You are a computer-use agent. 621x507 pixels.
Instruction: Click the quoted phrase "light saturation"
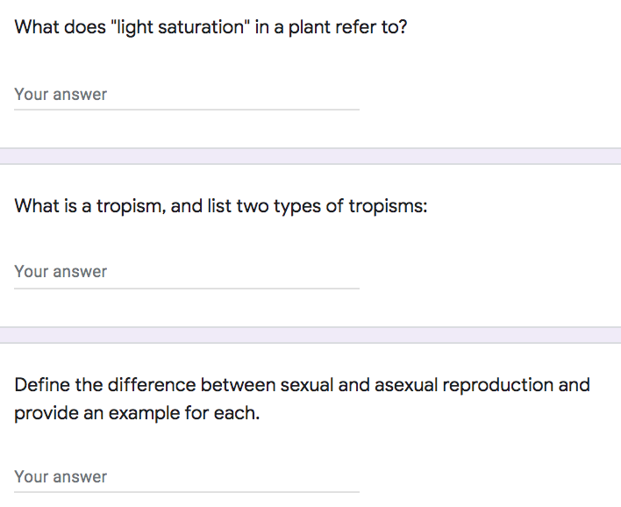tap(193, 27)
